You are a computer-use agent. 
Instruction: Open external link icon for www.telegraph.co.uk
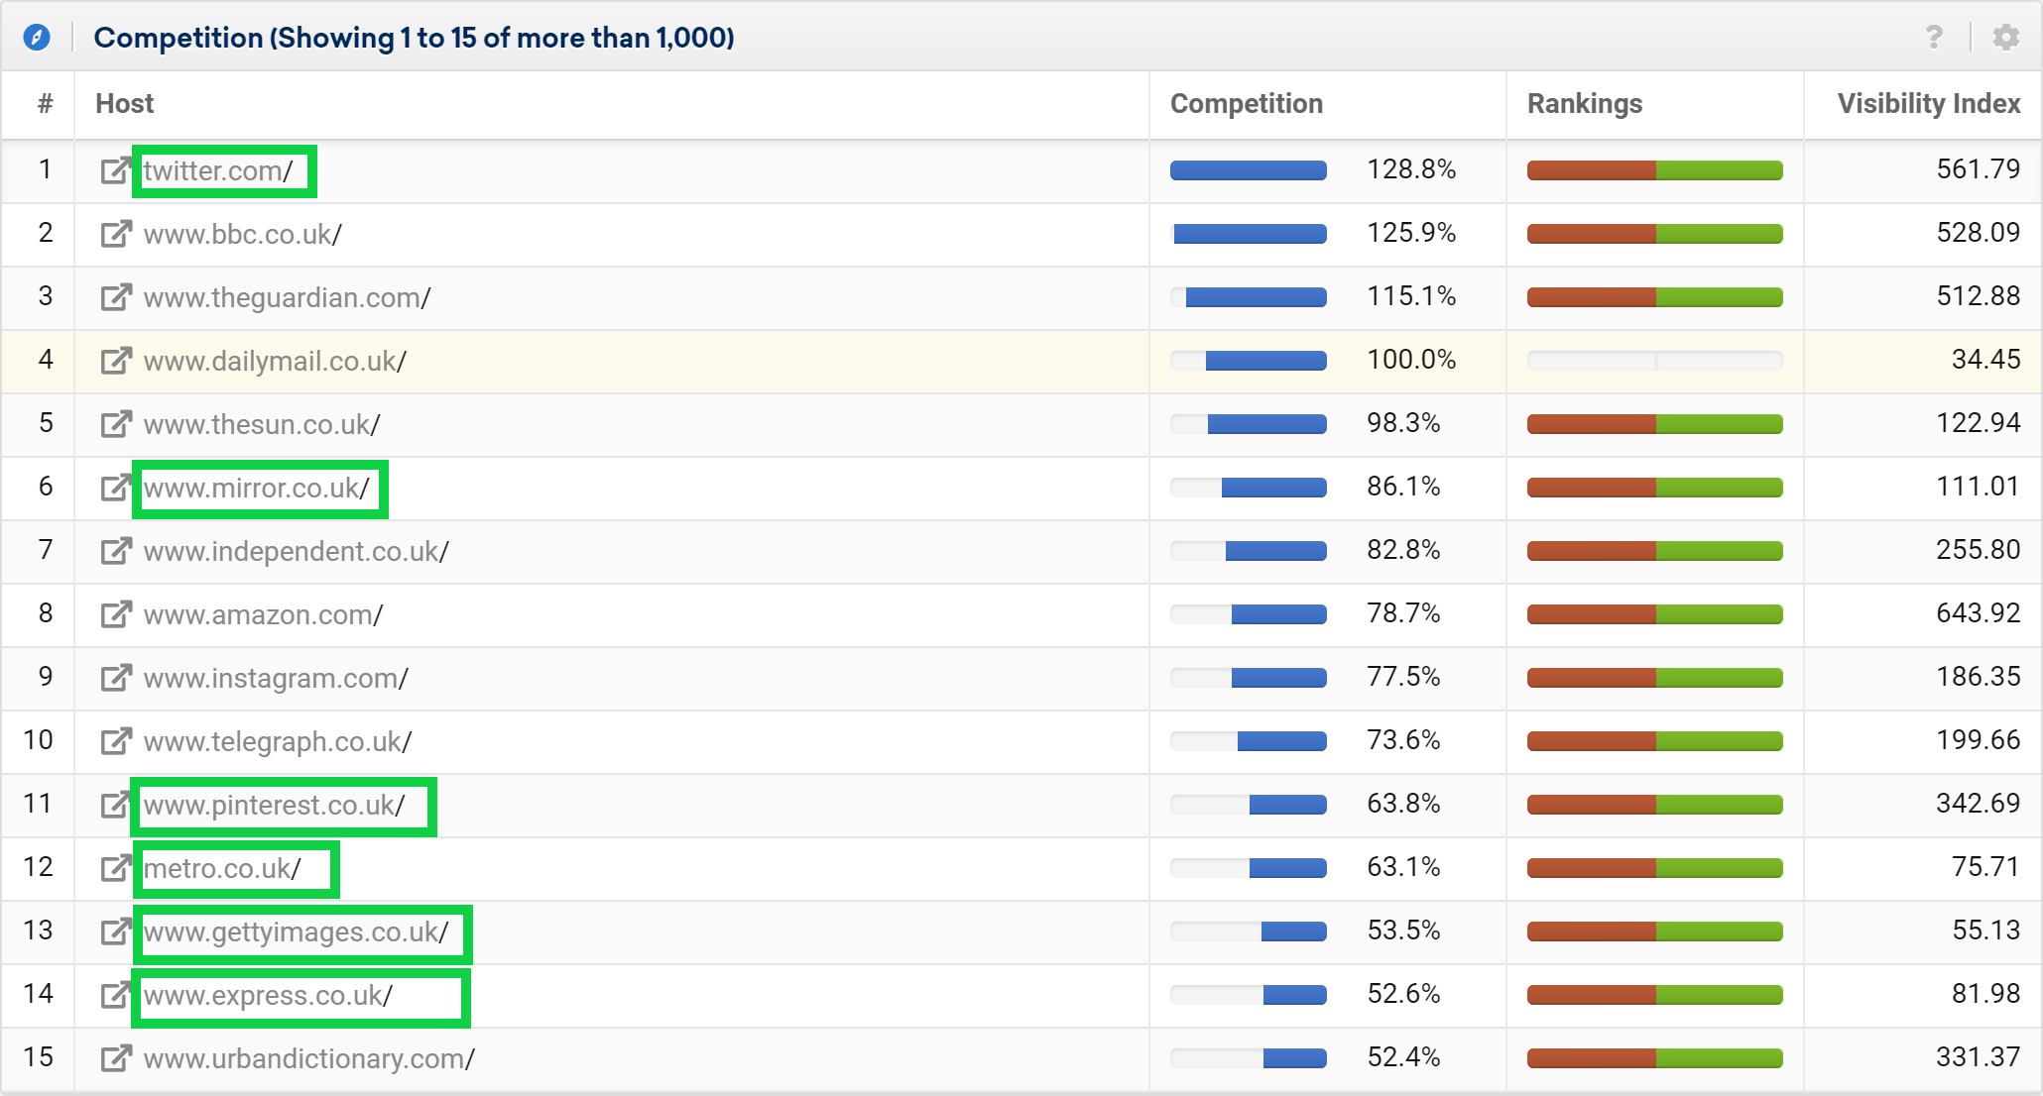[116, 741]
